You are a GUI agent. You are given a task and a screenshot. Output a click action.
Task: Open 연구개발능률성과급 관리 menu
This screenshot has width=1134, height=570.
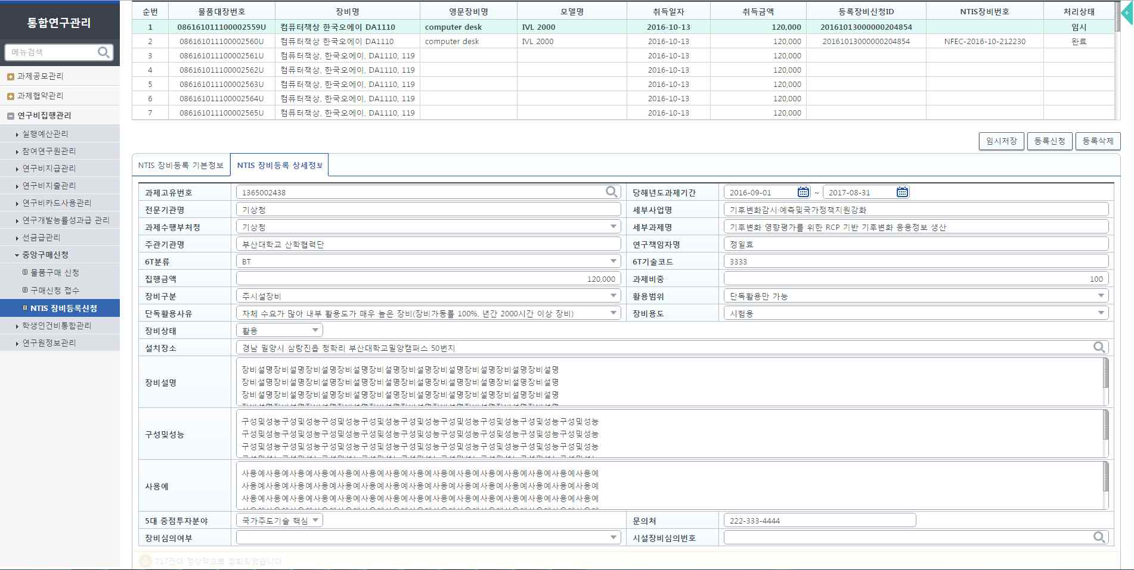click(x=66, y=220)
